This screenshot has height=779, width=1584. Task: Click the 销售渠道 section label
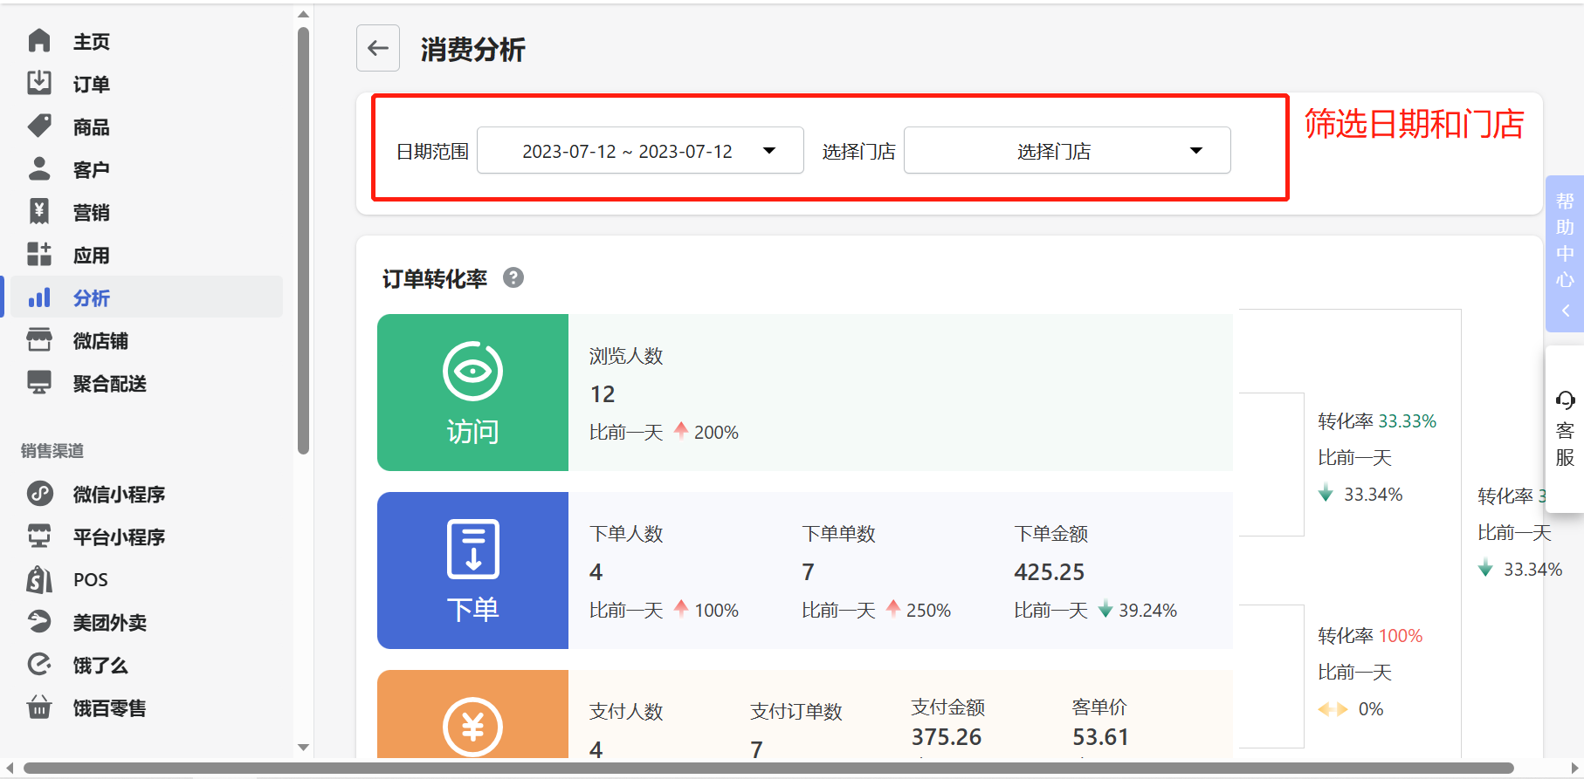pos(52,451)
